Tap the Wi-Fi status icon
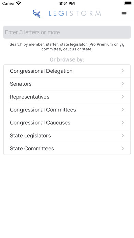The width and height of the screenshot is (134, 238). pyautogui.click(x=19, y=3)
